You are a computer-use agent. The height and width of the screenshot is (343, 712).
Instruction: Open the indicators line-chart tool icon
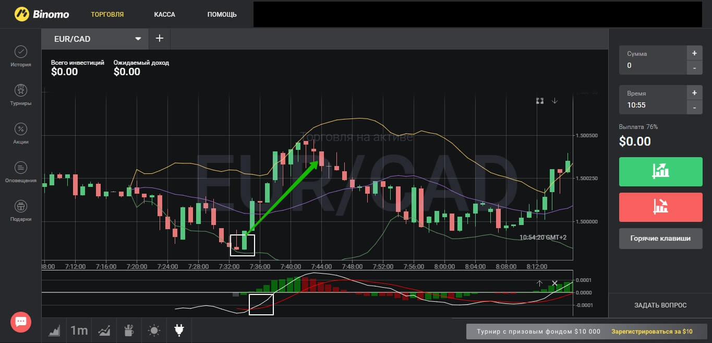tap(104, 330)
